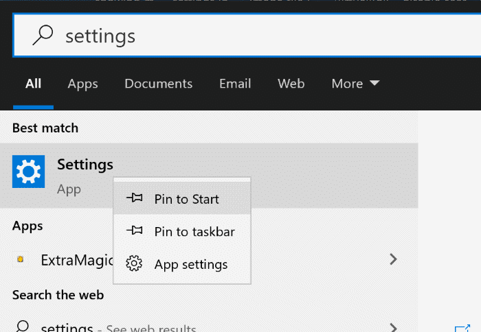
Task: Choose Pin to taskbar from context menu
Action: coord(194,232)
